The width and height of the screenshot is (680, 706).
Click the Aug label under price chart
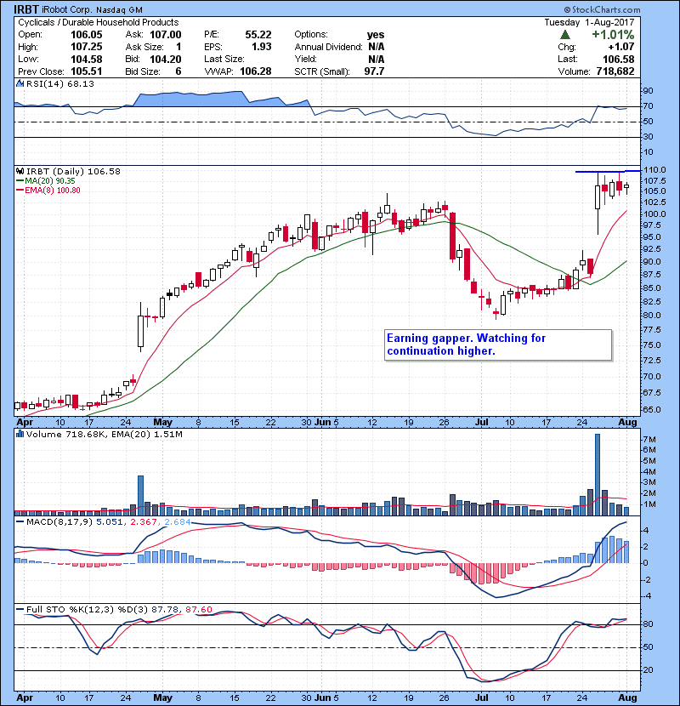(628, 423)
